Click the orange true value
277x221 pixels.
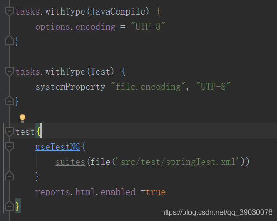(156, 192)
